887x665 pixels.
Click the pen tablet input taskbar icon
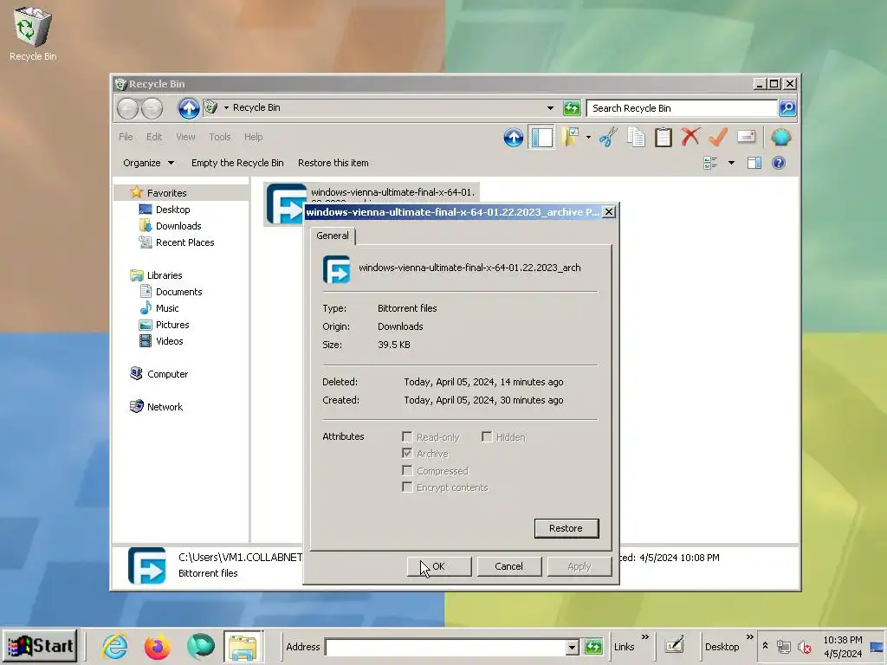674,646
